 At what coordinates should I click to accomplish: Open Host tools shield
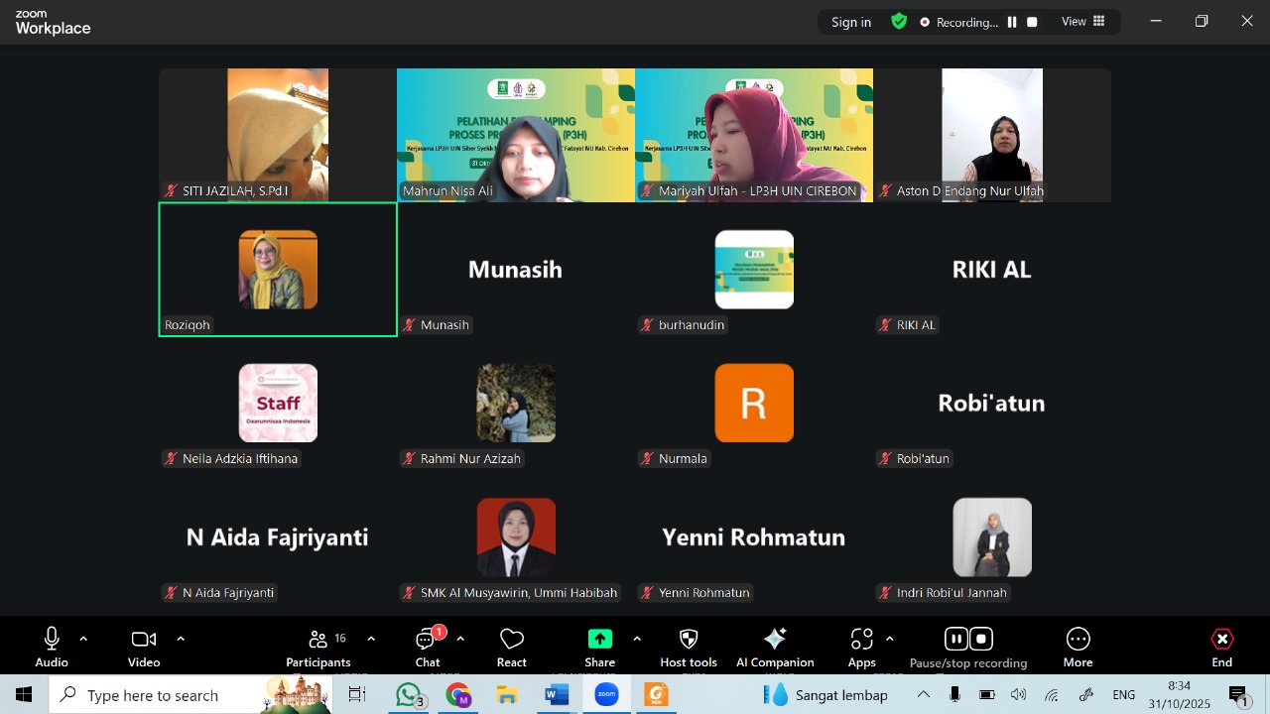click(689, 640)
